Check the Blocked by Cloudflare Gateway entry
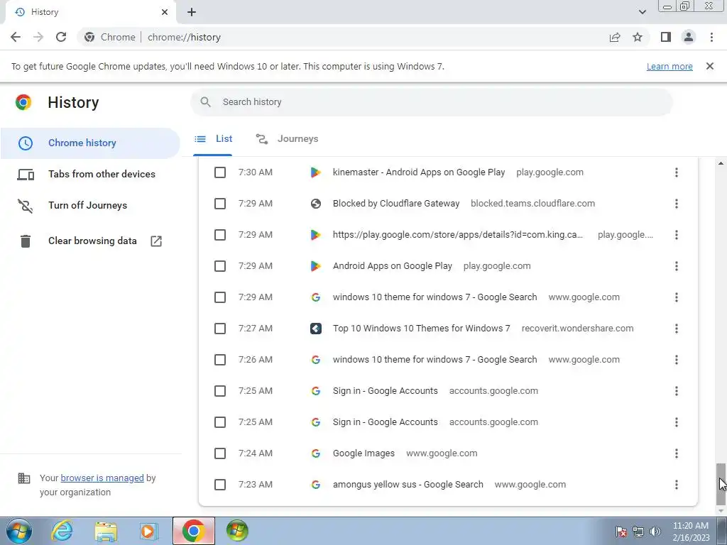The image size is (727, 545). tap(220, 204)
